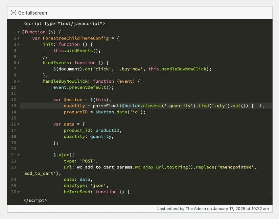Collapse the beforeSend function fold at line 26
Image resolution: width=279 pixels, height=219 pixels.
click(19, 192)
